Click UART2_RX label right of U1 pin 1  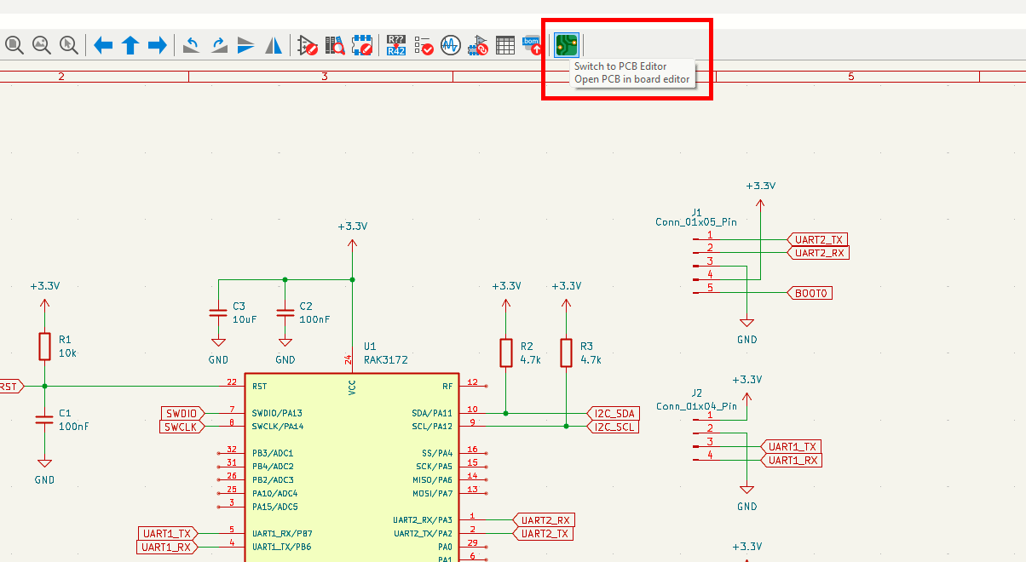click(x=544, y=520)
